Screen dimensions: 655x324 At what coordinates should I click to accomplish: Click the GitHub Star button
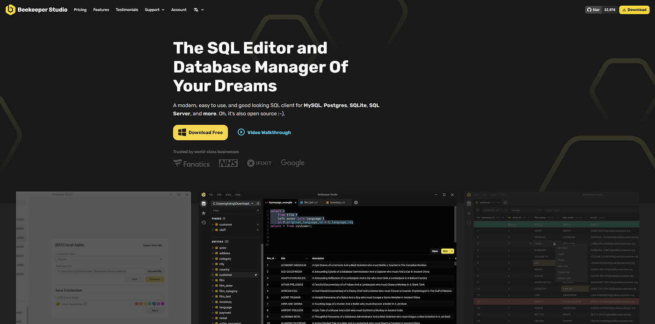pyautogui.click(x=593, y=9)
